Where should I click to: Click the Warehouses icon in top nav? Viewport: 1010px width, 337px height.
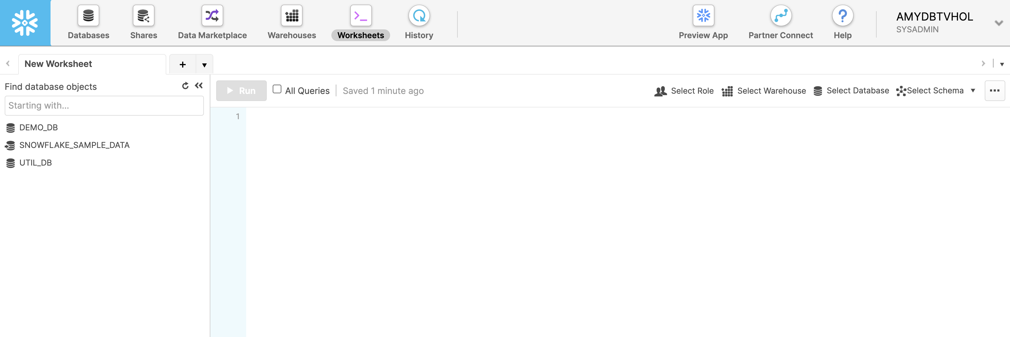292,23
